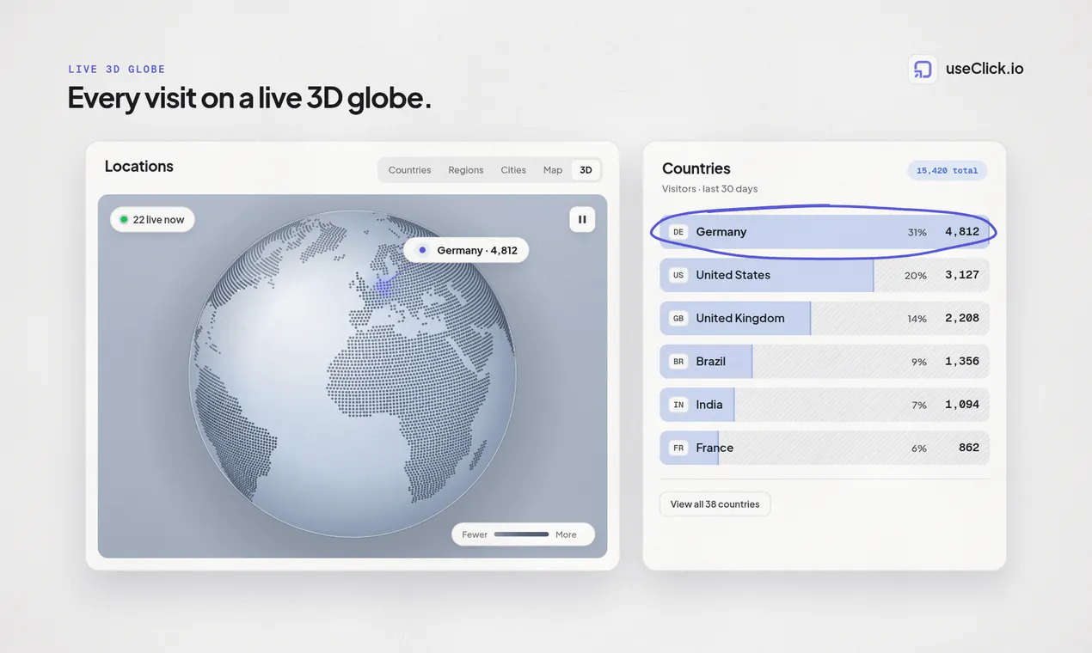Viewport: 1092px width, 653px height.
Task: Click the 15,420 total badge
Action: [947, 170]
